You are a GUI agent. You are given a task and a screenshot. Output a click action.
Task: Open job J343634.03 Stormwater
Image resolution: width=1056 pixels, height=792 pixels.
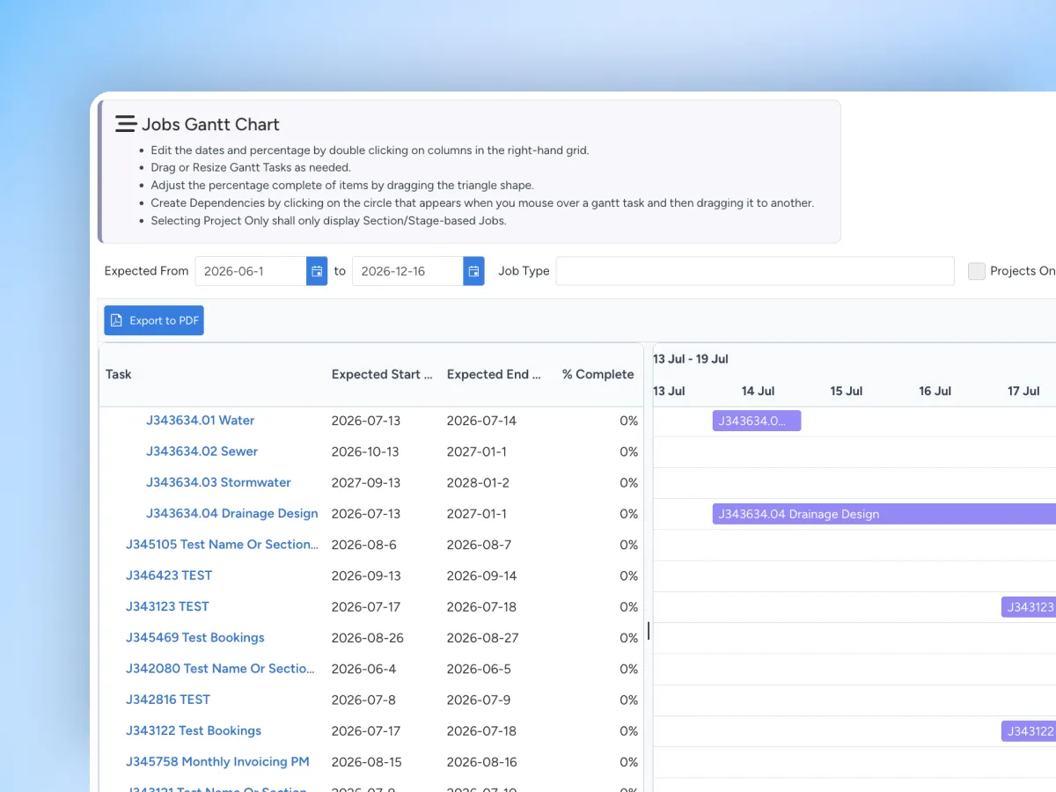[218, 482]
